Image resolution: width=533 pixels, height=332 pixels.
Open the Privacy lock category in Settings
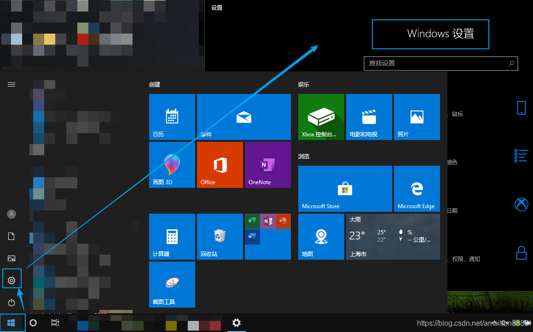521,253
